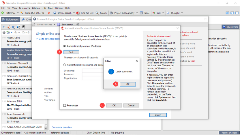Select Authenticate by current IP address
Screen dimensions: 240x135
point(65,46)
